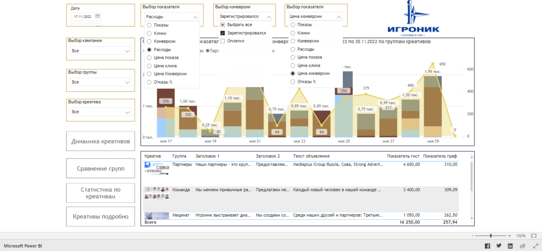Open Статистика по креативам page
542x251 pixels.
pos(100,193)
